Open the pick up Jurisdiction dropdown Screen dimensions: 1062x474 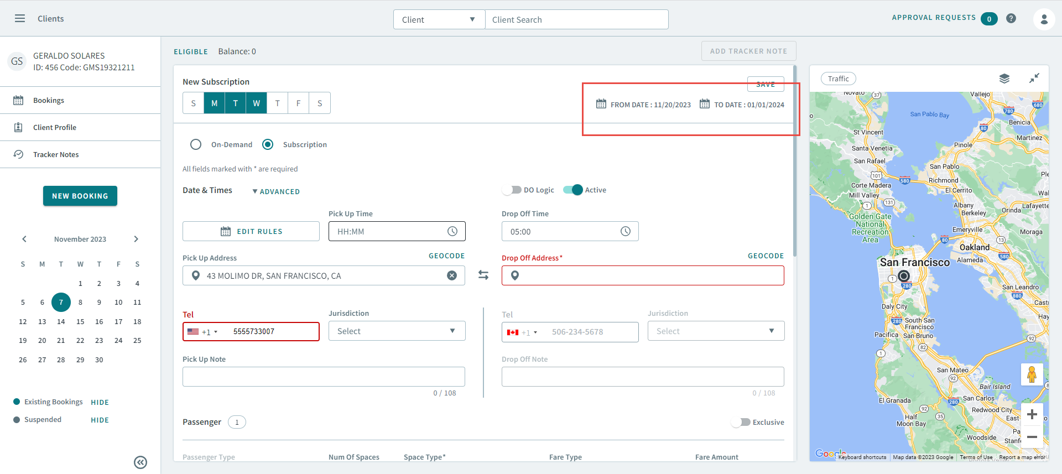pos(397,331)
